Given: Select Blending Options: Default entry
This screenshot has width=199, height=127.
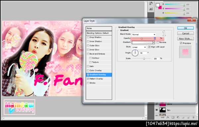Looking at the screenshot, I should tap(99, 33).
